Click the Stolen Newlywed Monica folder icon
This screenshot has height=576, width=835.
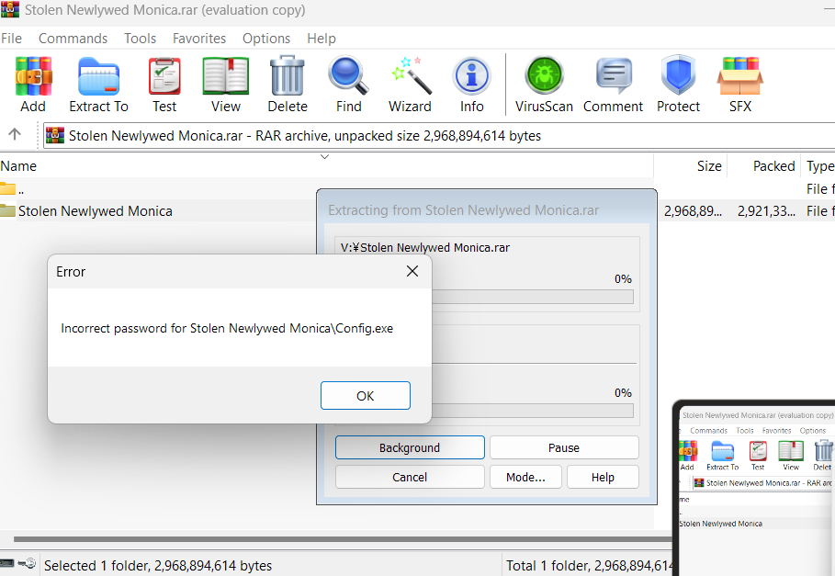click(8, 210)
